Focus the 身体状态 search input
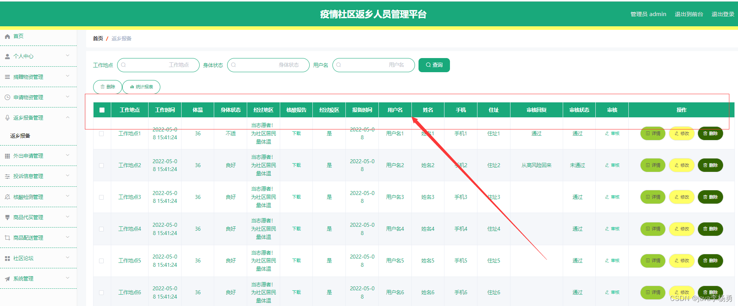The height and width of the screenshot is (306, 738). pos(268,65)
